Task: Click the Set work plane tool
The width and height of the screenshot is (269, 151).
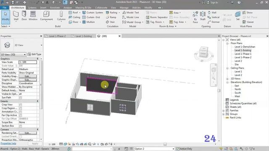Action: pos(238,16)
